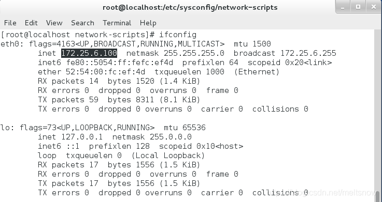The width and height of the screenshot is (382, 202).
Task: Click the broadcast address 172.25.6.255
Action: point(308,53)
